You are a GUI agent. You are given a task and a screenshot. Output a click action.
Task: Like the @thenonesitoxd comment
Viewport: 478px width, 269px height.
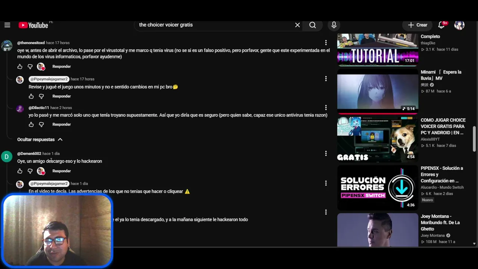tap(20, 67)
